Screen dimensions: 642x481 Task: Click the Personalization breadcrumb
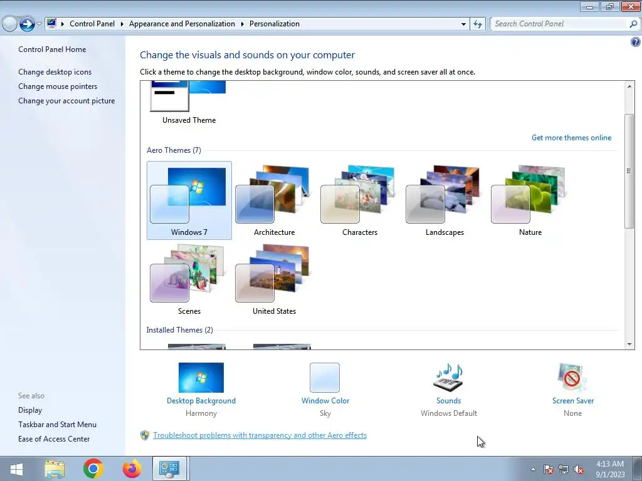point(275,24)
